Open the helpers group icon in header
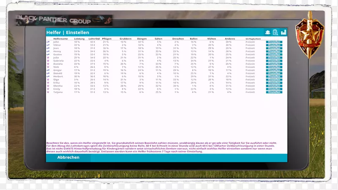This screenshot has width=338, height=190. click(x=267, y=32)
